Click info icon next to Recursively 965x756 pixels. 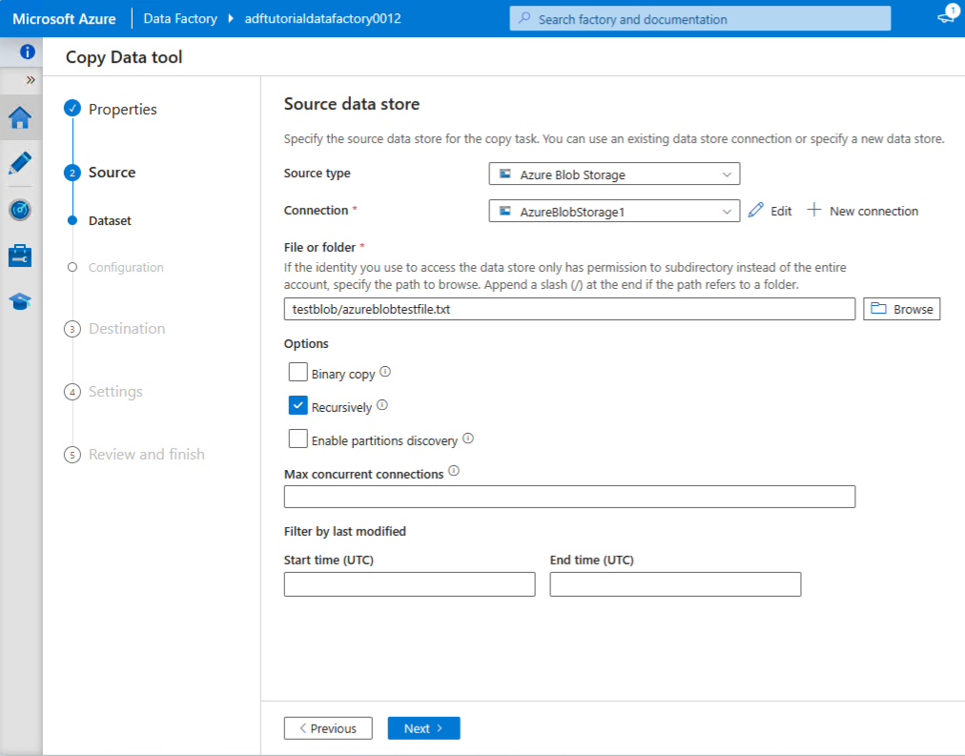[x=382, y=405]
